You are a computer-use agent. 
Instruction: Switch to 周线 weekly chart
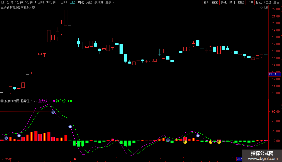click(x=81, y=2)
